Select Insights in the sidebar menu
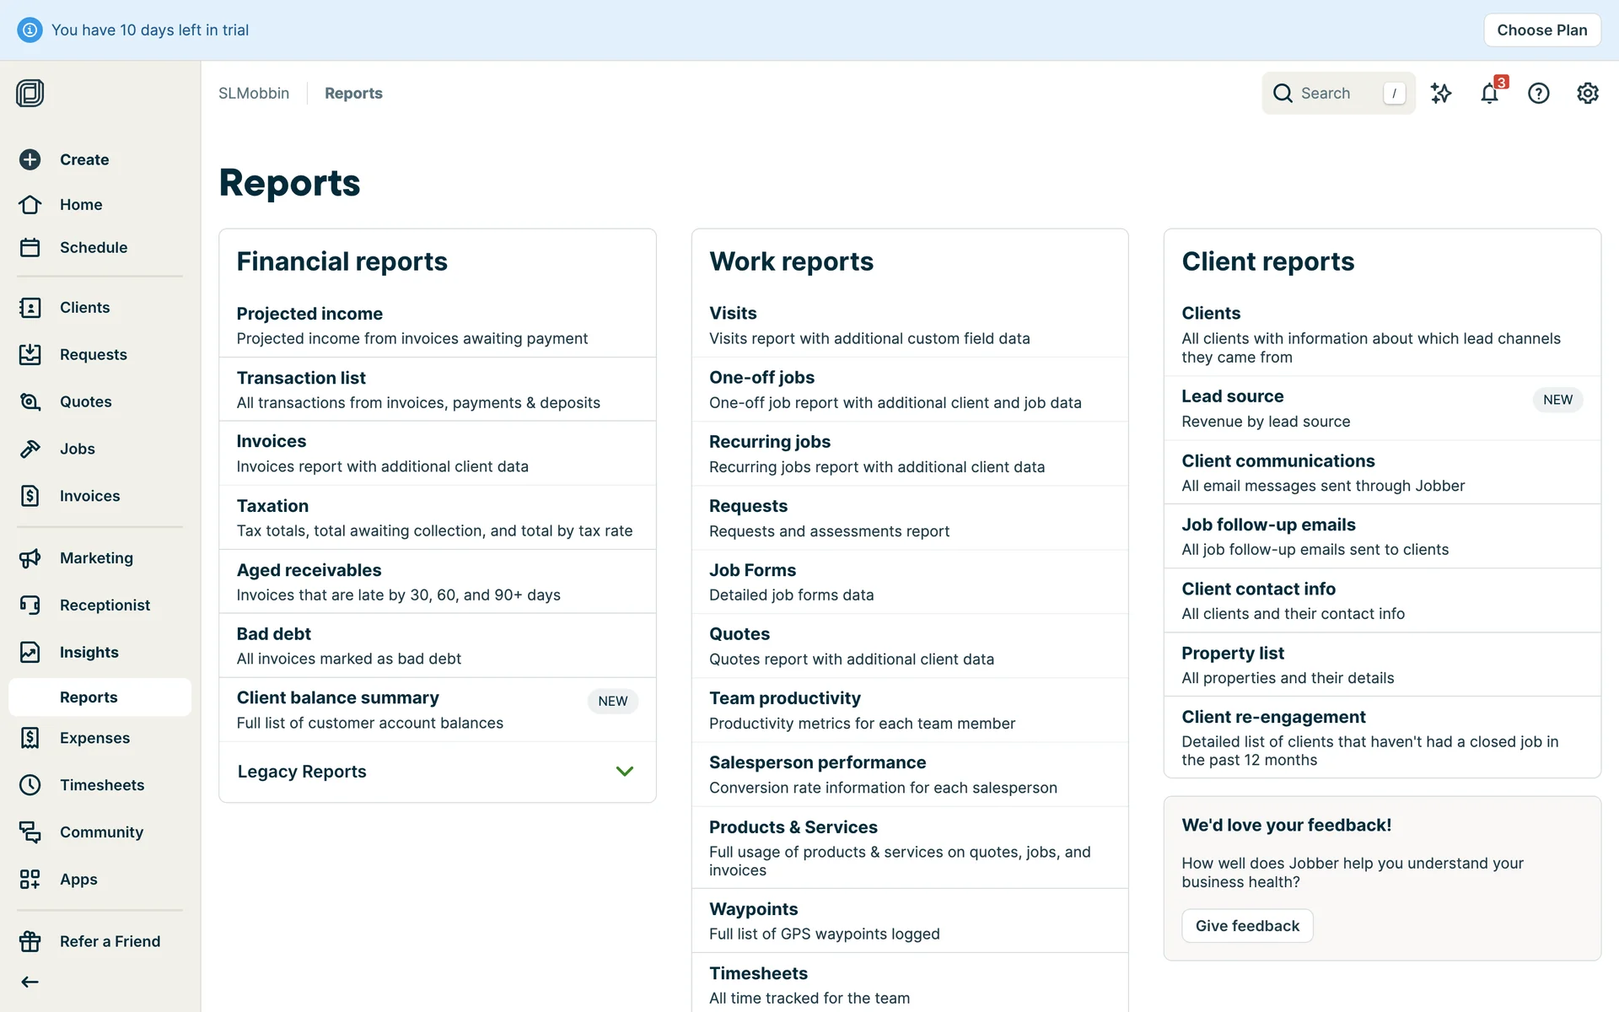1619x1012 pixels. coord(89,653)
